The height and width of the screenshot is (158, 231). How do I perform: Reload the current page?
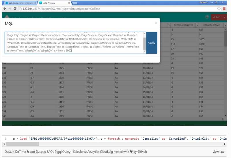pos(15,9)
